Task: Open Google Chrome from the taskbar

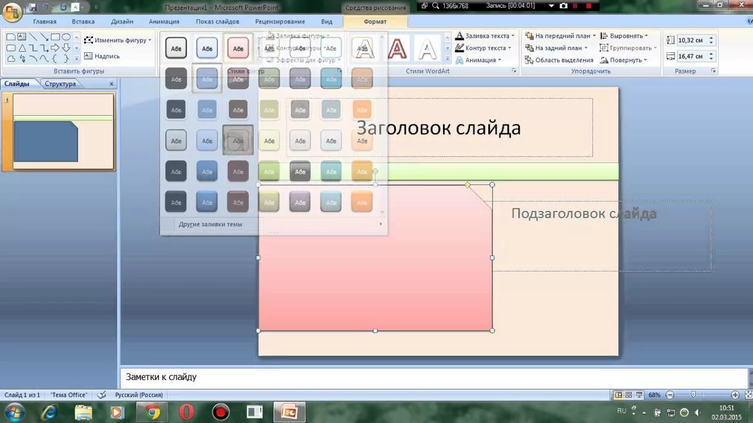Action: click(x=153, y=412)
